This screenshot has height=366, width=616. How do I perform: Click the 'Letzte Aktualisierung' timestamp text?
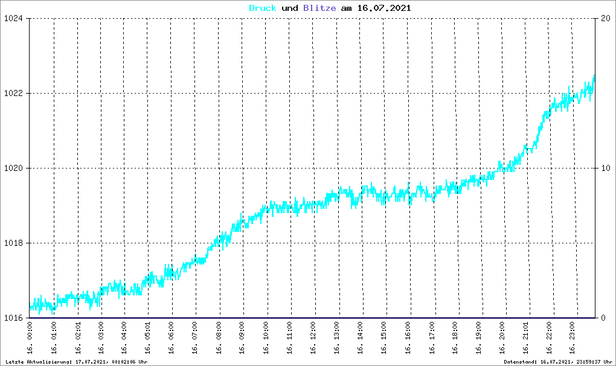click(77, 362)
